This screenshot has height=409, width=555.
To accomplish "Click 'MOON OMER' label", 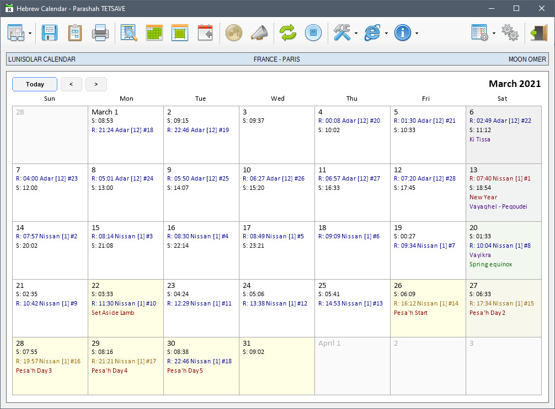I will 527,59.
